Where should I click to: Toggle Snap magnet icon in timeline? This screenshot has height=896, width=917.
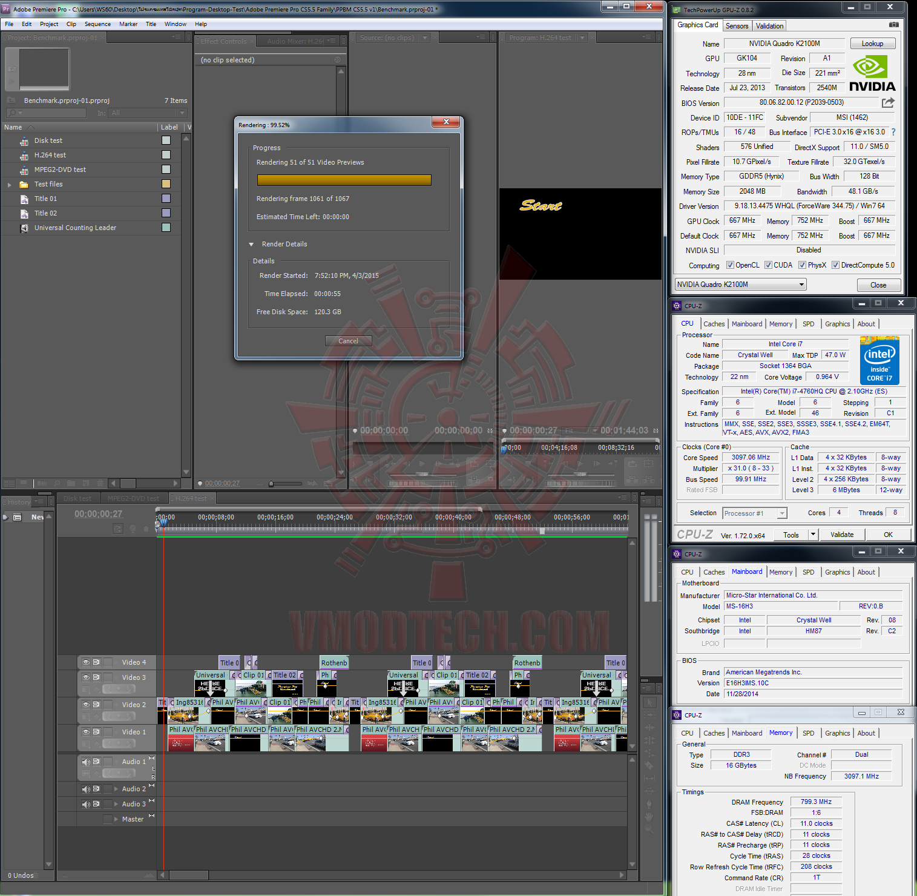118,529
